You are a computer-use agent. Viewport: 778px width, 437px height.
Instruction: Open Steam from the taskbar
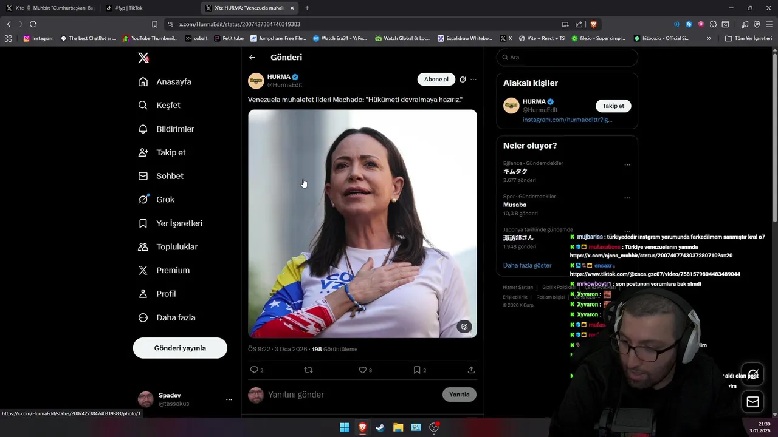click(x=380, y=427)
